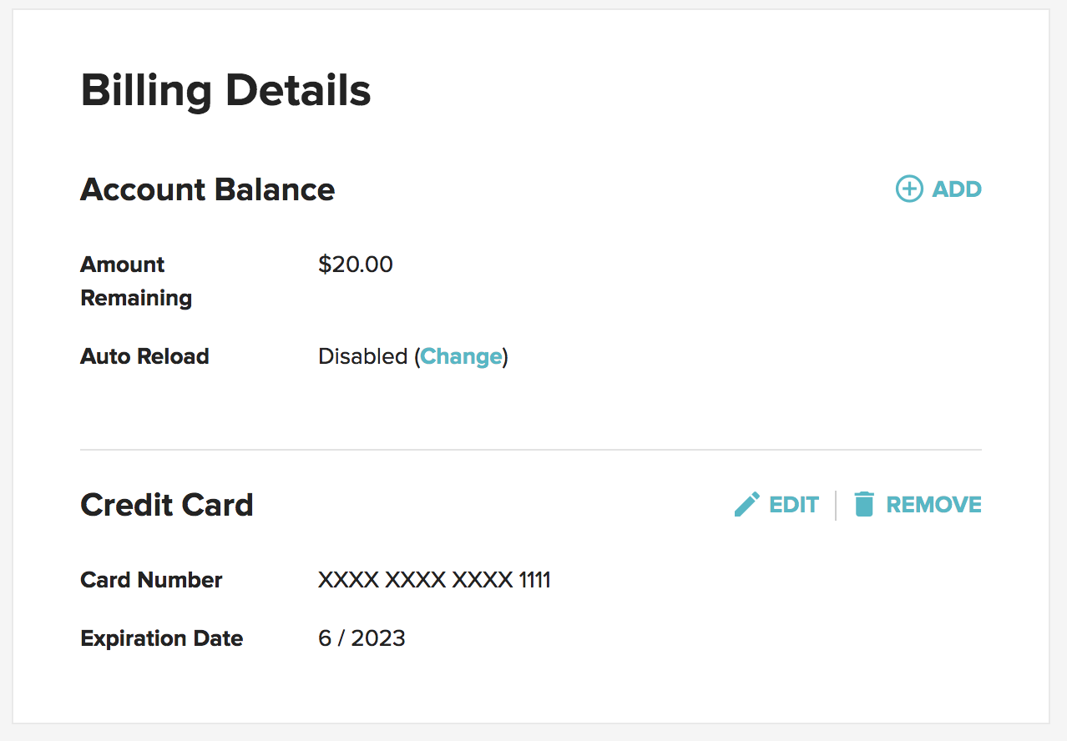Click the Expiration Date label

pos(161,639)
